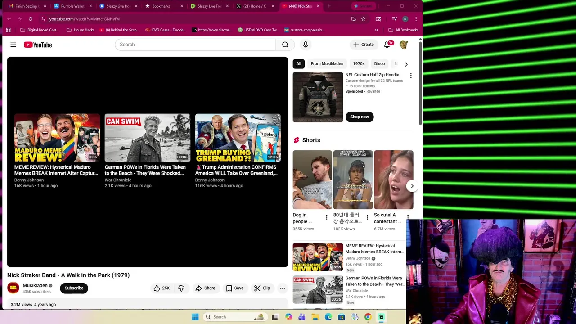Click the YouTube logo to go home

pyautogui.click(x=38, y=45)
